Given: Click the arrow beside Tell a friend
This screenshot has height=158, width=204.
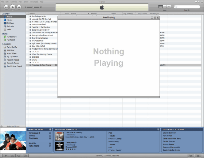Looking at the screenshot, I should (x=50, y=146).
